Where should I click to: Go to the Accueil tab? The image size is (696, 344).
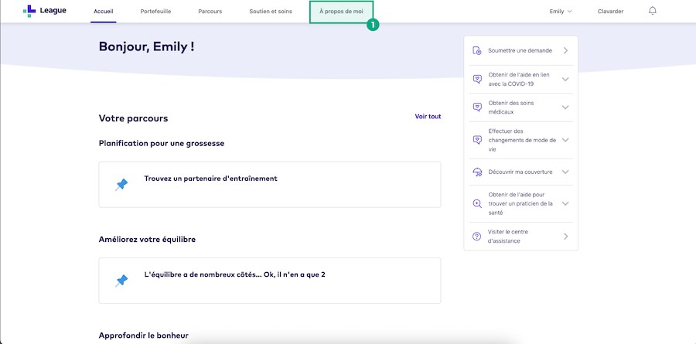[104, 12]
